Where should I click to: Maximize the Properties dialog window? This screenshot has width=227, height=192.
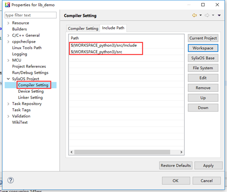(203, 5)
